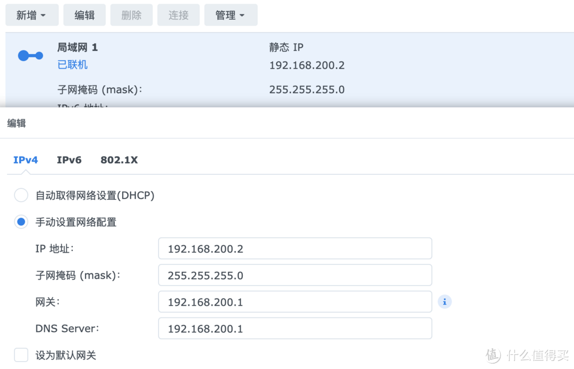Click the 编辑 button in toolbar

85,15
